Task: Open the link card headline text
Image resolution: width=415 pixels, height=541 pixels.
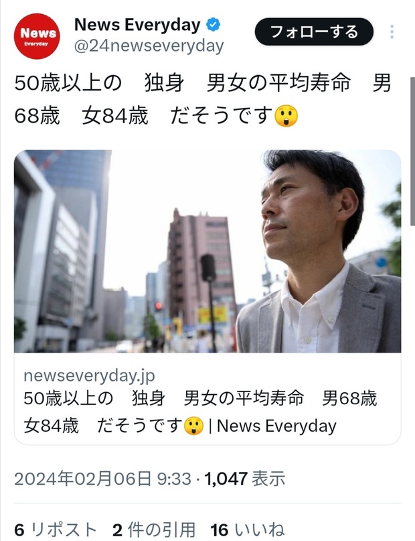Action: [200, 412]
